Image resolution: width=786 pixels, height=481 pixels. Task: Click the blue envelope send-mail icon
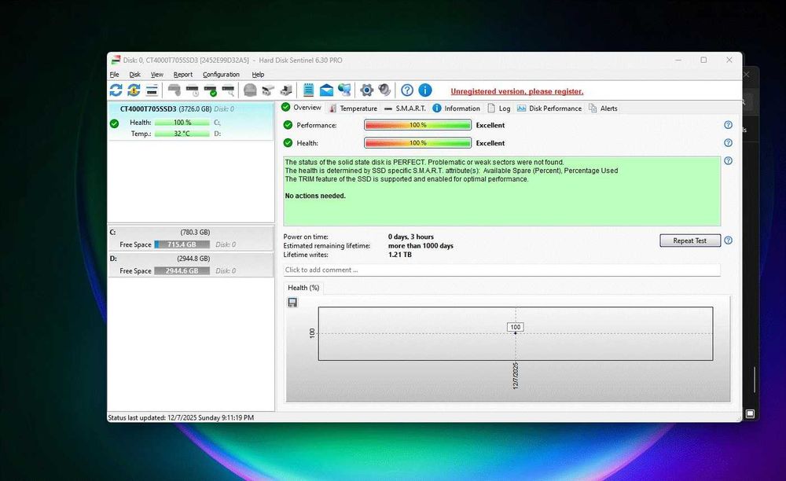tap(326, 90)
